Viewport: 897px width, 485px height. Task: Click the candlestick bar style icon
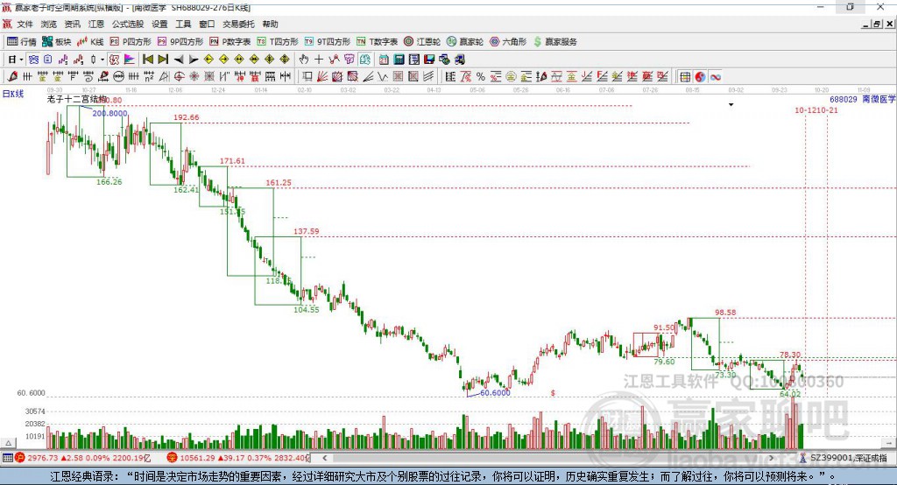click(x=93, y=60)
